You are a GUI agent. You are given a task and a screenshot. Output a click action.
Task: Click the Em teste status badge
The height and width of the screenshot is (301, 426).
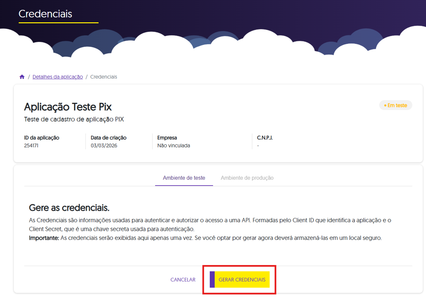pos(396,105)
